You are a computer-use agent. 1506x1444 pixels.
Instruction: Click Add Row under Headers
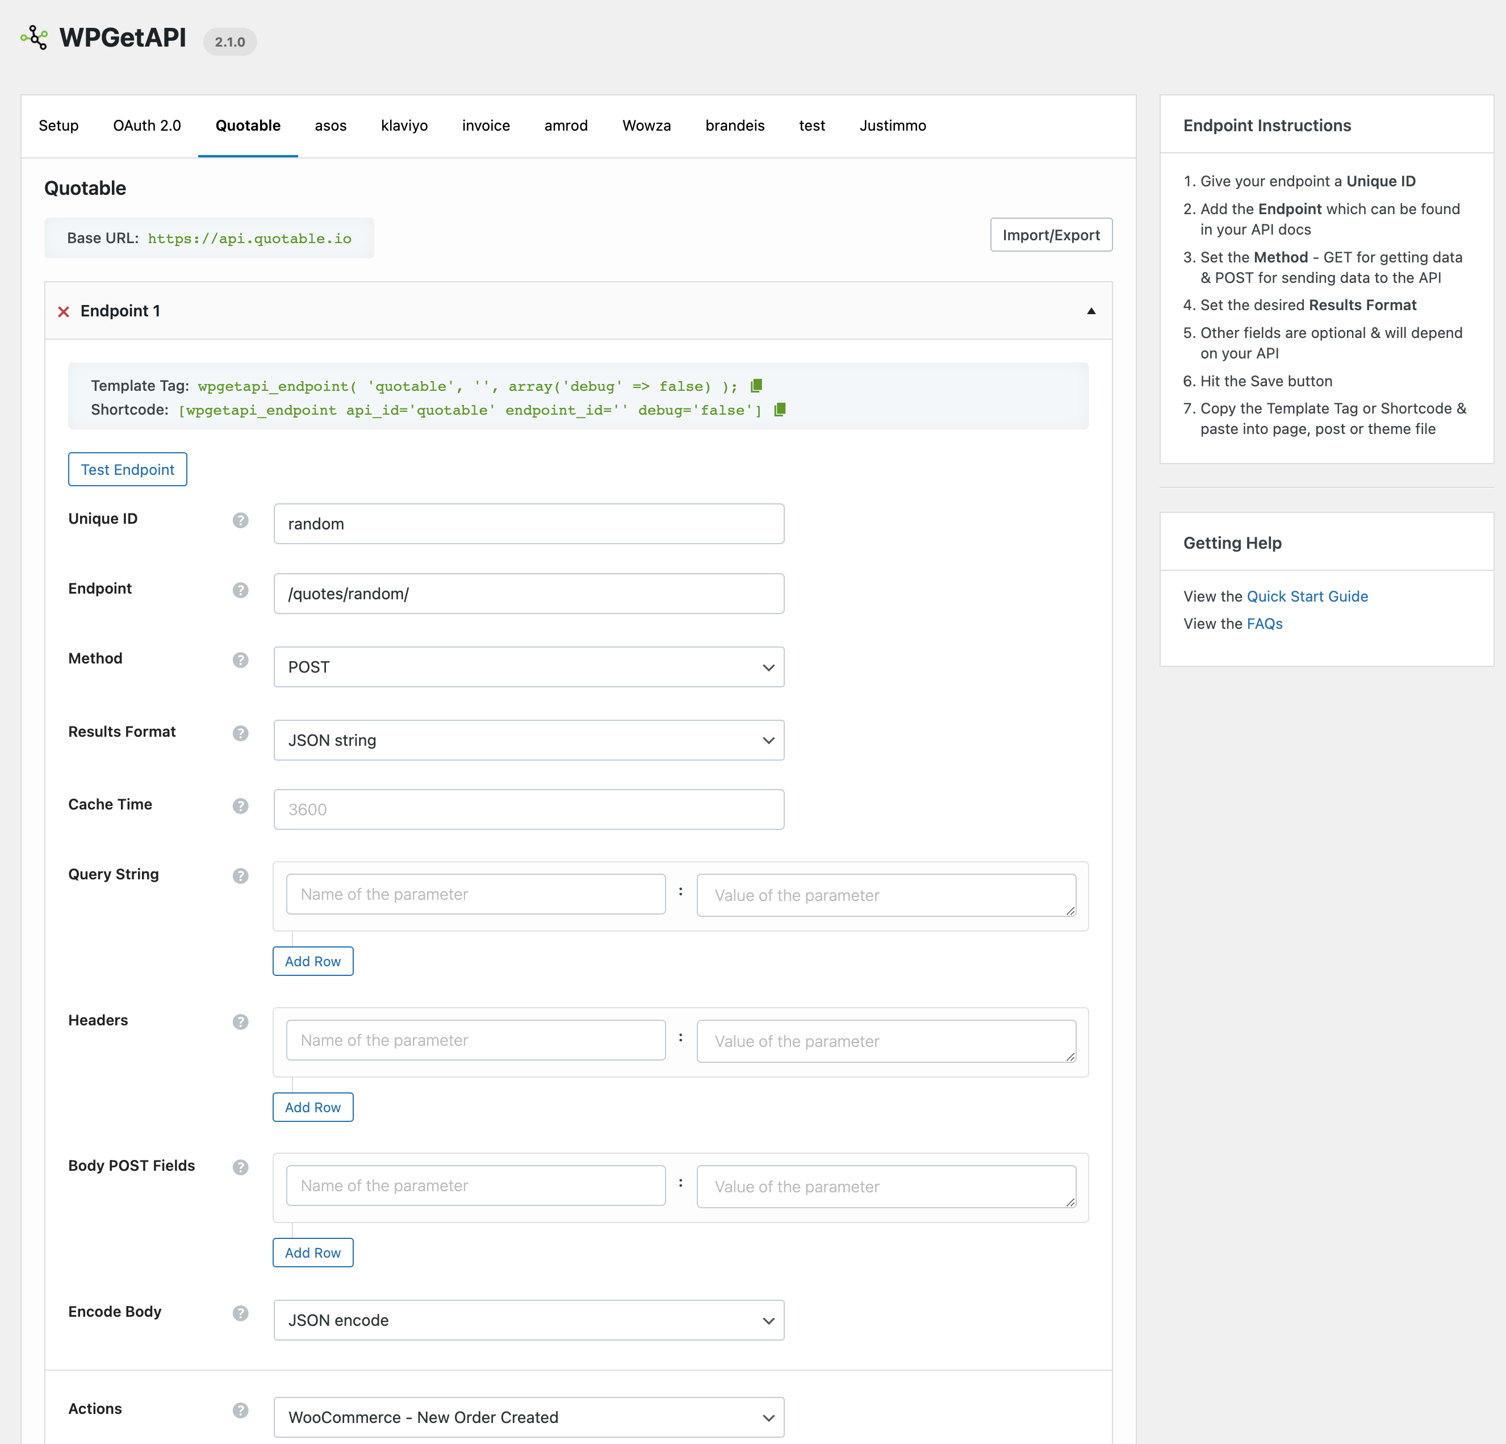coord(313,1107)
